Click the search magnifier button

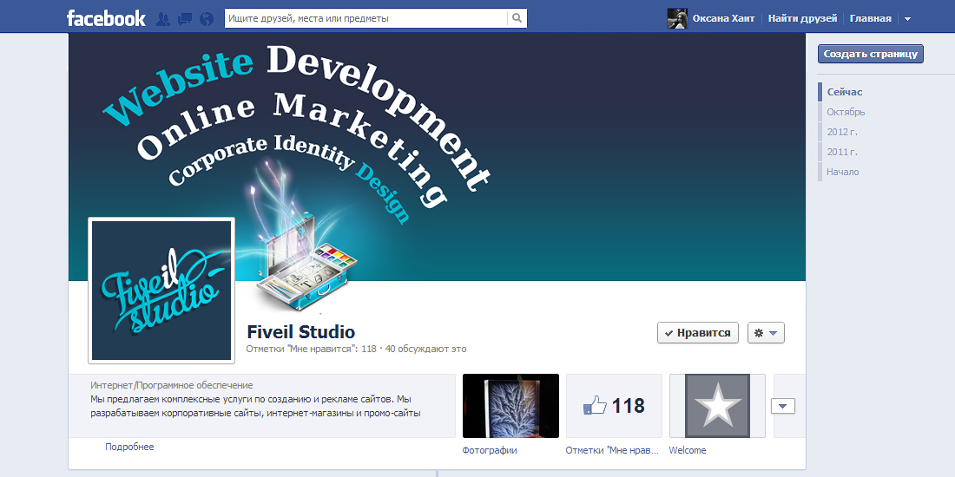517,18
